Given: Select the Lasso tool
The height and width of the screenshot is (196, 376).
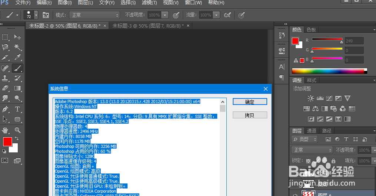Looking at the screenshot, I should [x=5, y=47].
